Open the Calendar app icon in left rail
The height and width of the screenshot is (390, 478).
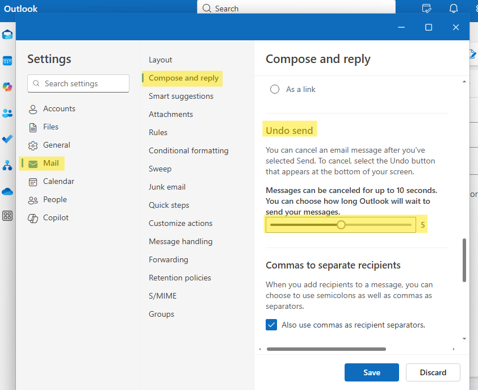click(x=7, y=61)
